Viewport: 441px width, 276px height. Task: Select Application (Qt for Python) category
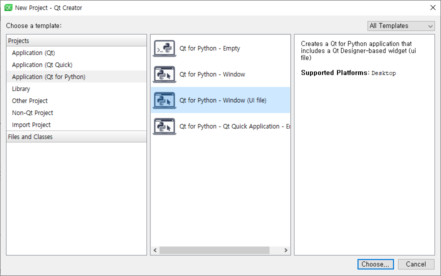tap(76, 77)
